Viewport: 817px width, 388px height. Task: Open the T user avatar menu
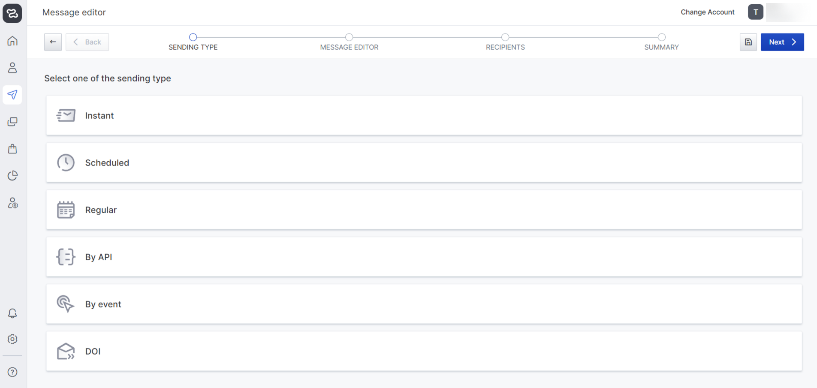[x=755, y=12]
